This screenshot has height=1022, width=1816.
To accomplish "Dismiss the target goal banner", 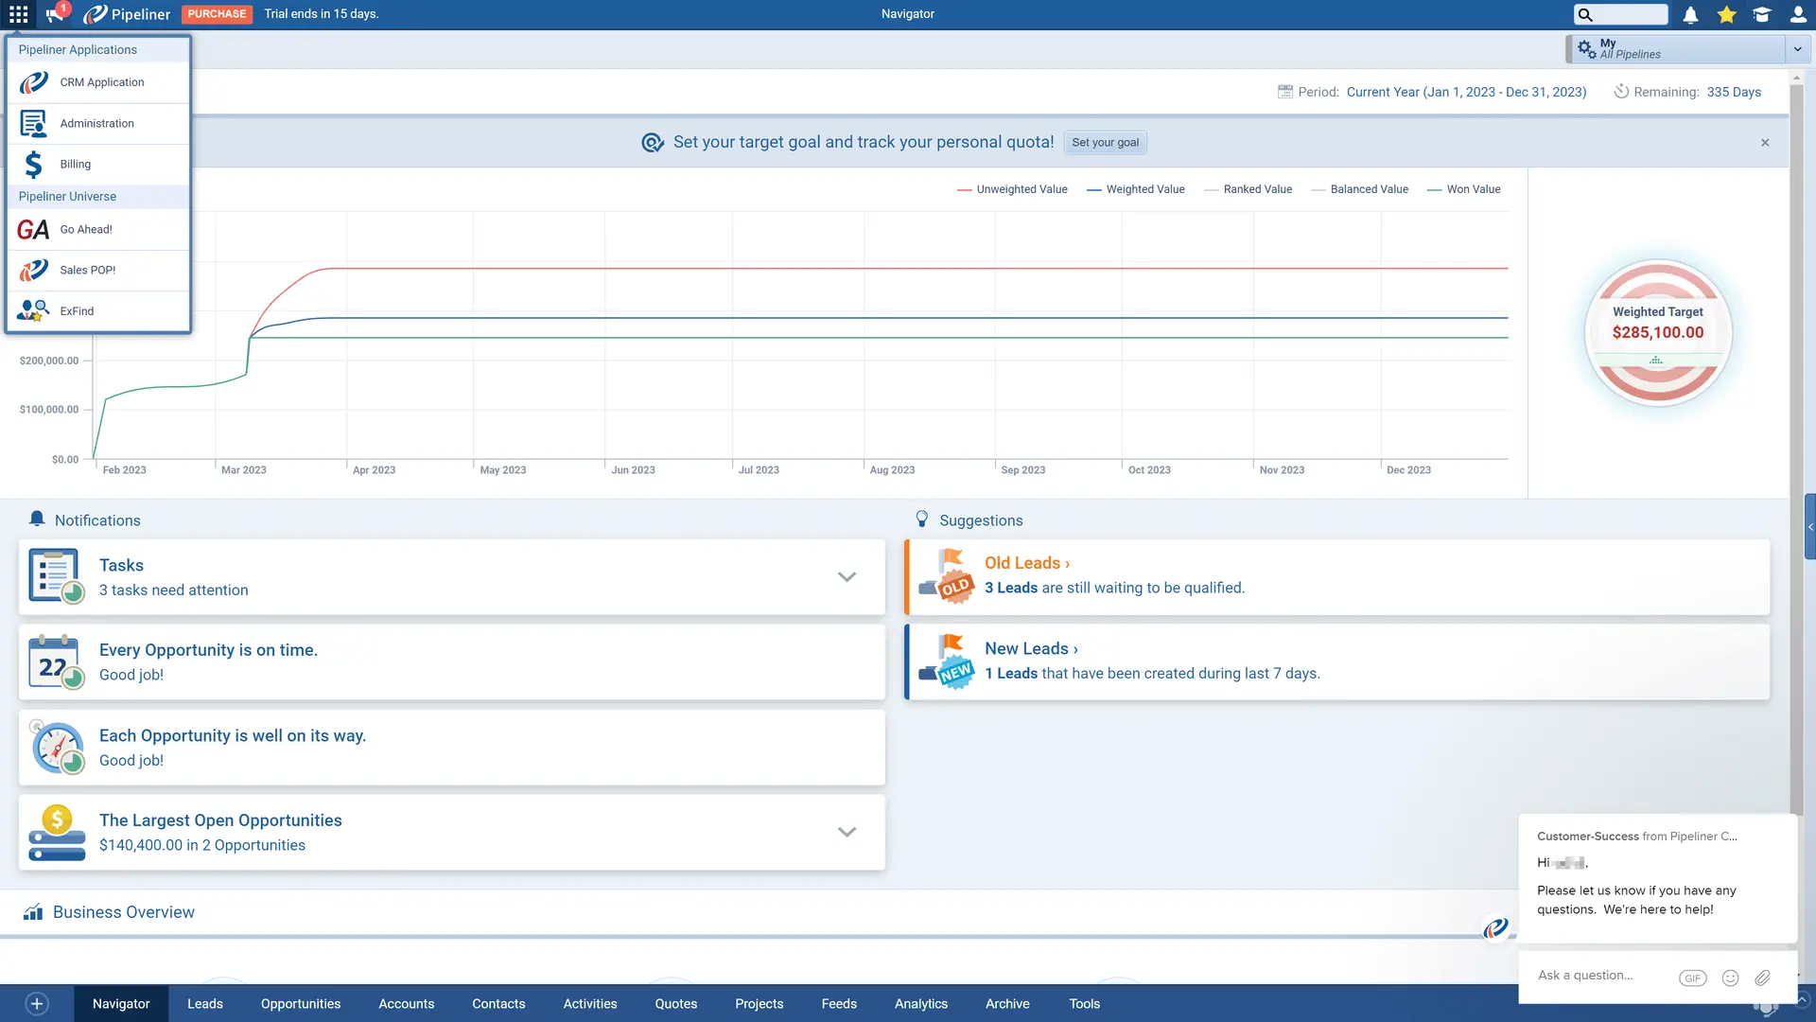I will [x=1765, y=142].
